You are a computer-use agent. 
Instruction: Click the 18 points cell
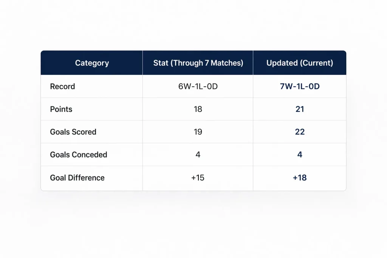click(198, 109)
